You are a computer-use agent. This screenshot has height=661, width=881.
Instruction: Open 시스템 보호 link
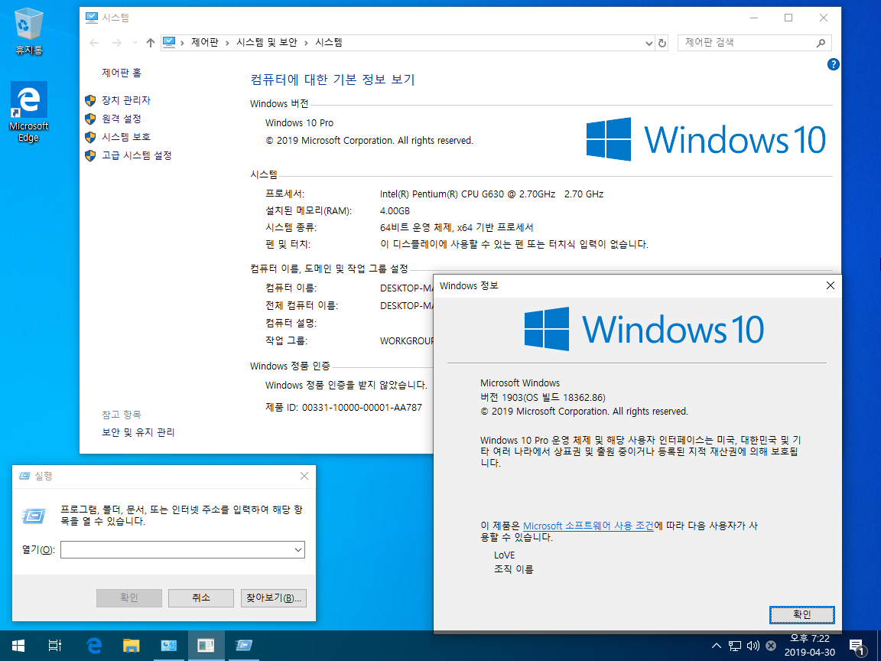click(126, 137)
